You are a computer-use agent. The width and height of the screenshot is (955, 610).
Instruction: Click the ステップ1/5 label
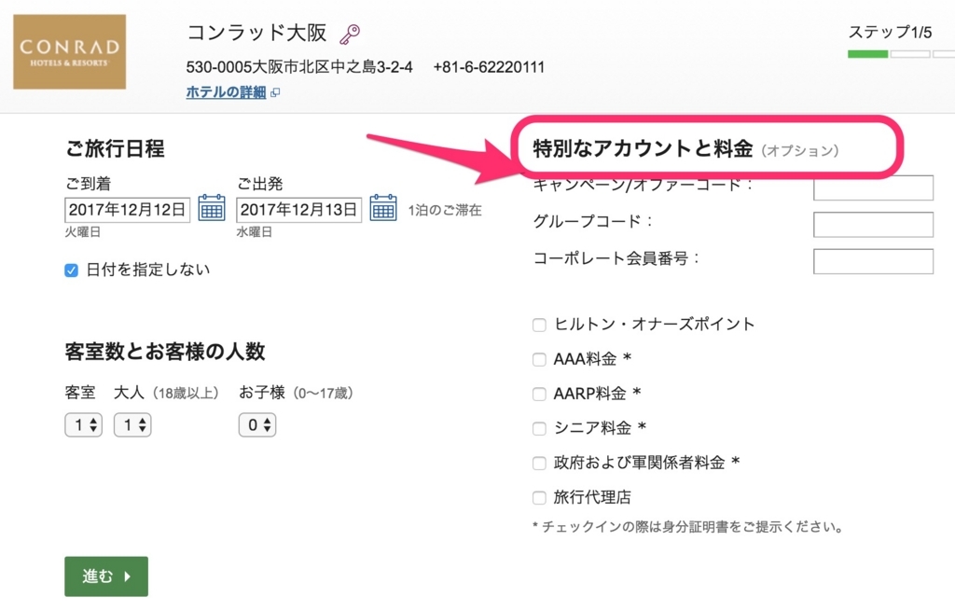pyautogui.click(x=890, y=32)
